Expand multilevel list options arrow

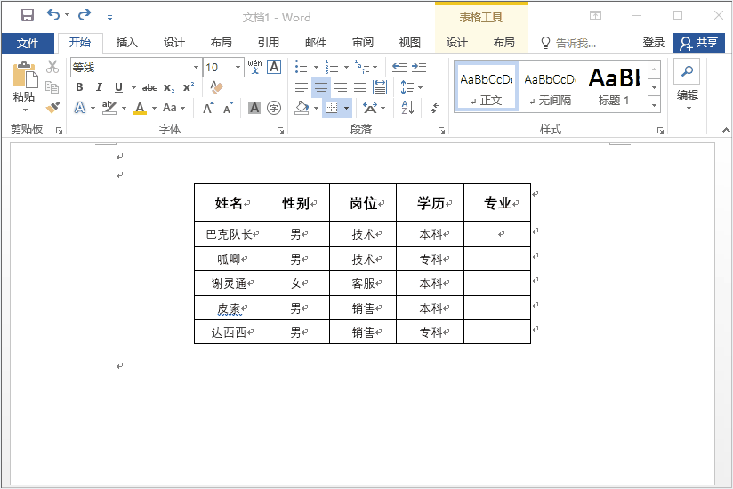[375, 68]
